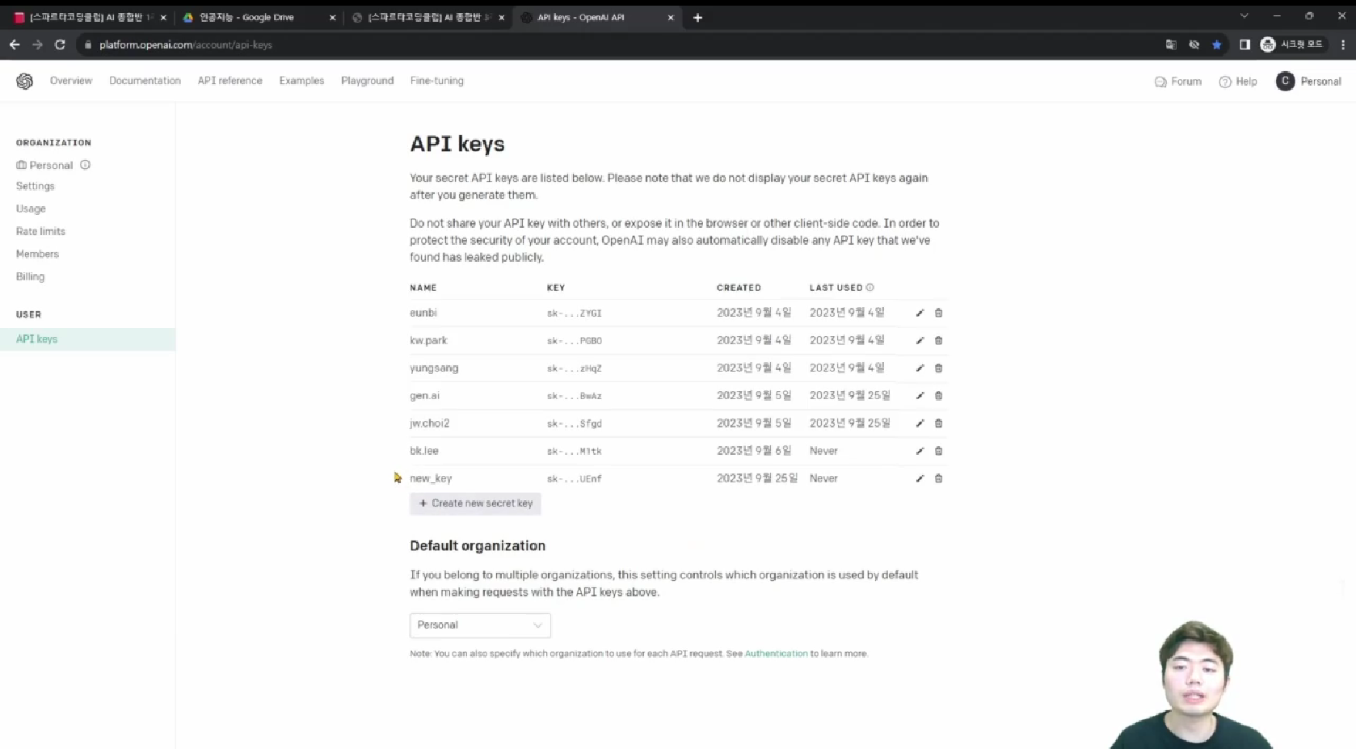Open the tab search chevron in Chrome
Viewport: 1356px width, 749px height.
click(1244, 15)
